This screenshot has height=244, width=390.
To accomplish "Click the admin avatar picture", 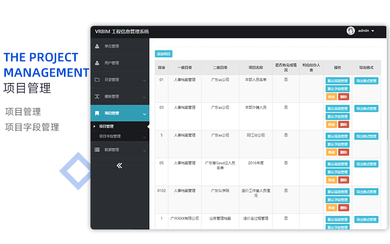I will tap(350, 31).
